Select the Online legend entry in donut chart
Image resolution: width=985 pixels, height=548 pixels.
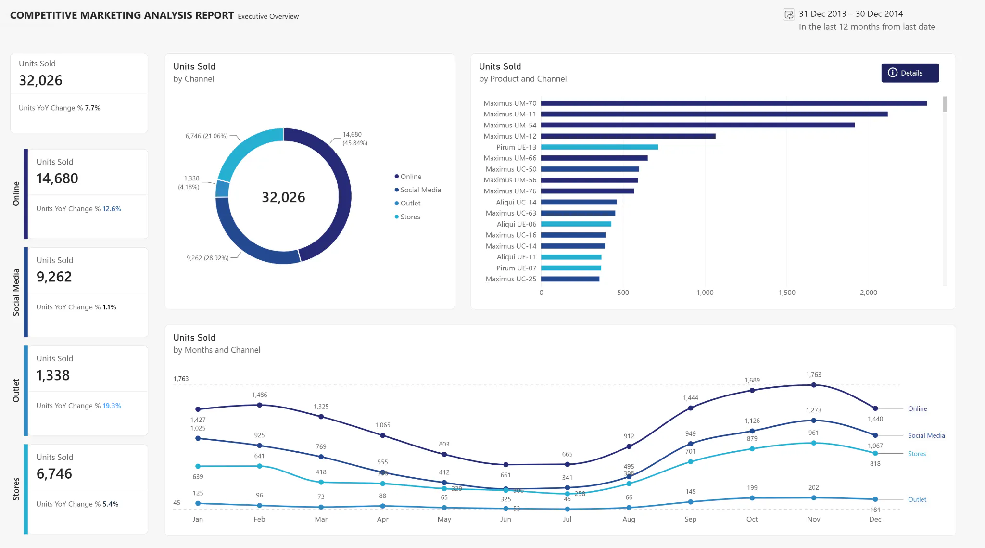[408, 177]
